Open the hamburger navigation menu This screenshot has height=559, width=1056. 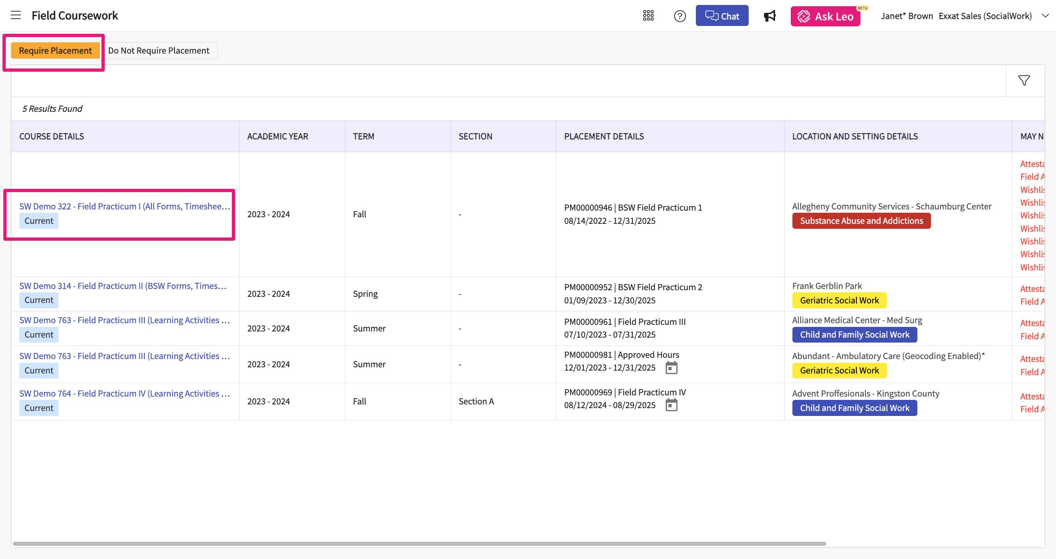click(x=16, y=16)
